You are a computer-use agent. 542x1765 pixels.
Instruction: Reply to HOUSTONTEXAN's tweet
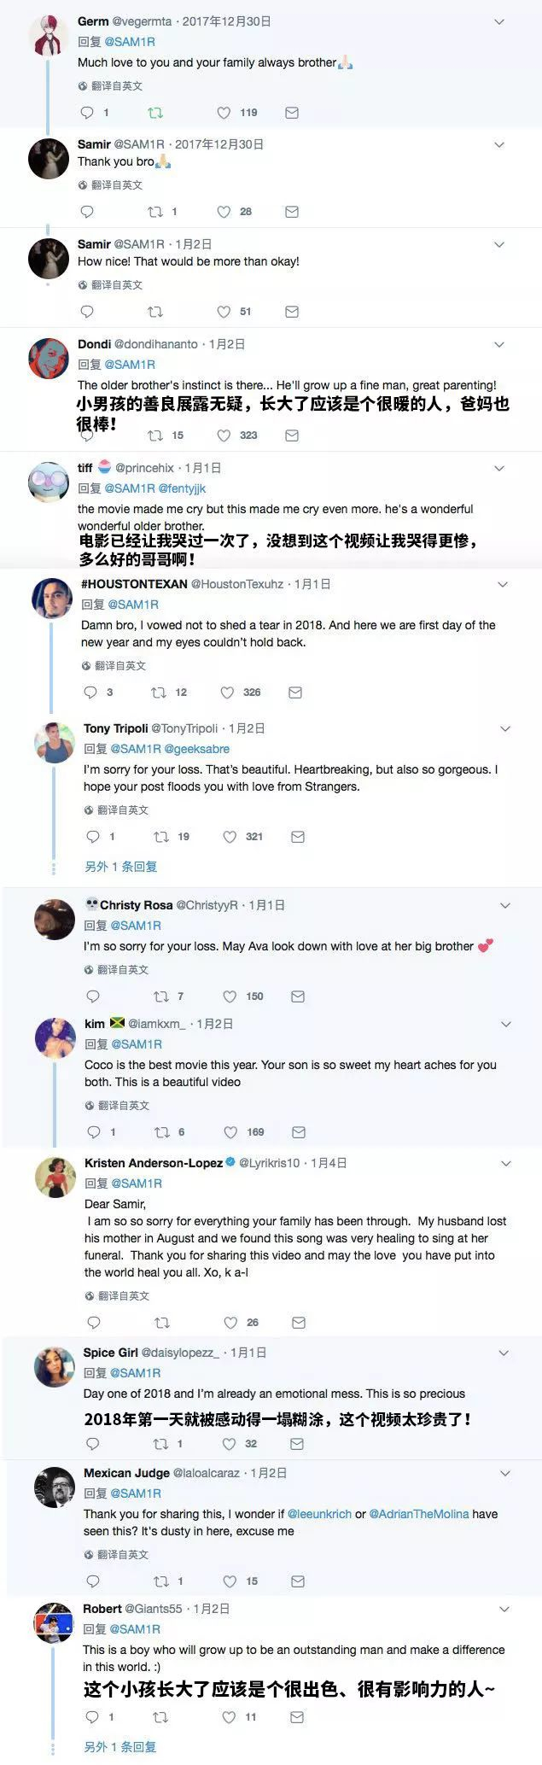(91, 693)
